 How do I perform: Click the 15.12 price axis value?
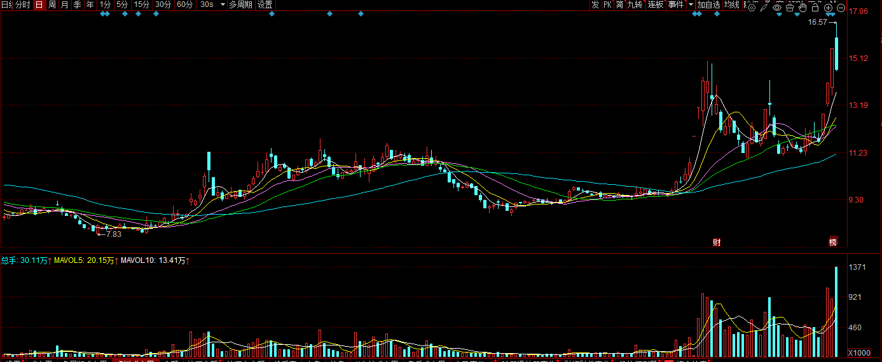click(859, 58)
